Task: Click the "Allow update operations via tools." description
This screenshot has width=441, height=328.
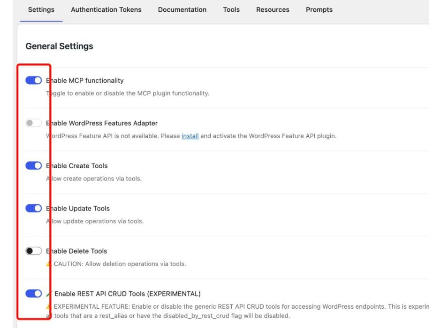Action: pyautogui.click(x=95, y=221)
